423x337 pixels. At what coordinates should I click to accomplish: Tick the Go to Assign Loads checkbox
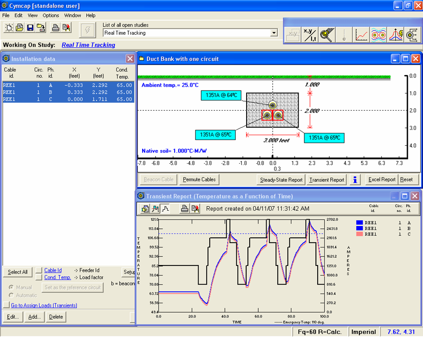[x=6, y=305]
